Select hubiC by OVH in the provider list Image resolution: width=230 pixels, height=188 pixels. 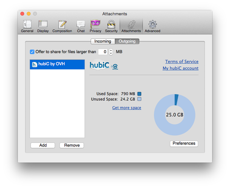[57, 64]
